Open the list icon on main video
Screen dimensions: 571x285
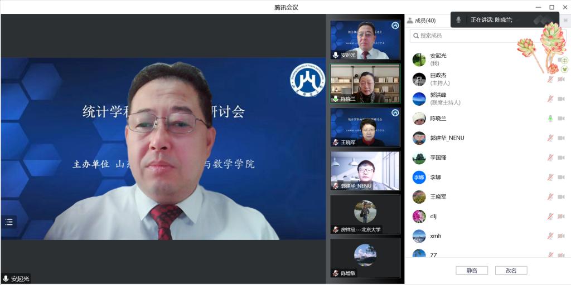click(x=9, y=222)
